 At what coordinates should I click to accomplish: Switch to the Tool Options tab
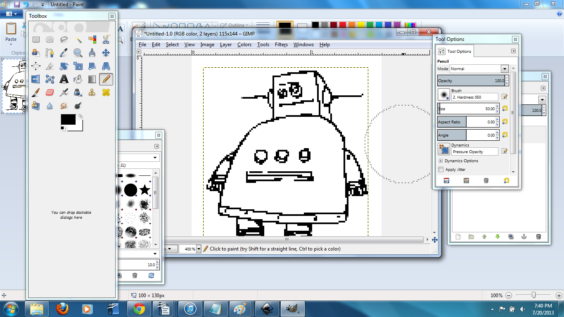coord(455,52)
